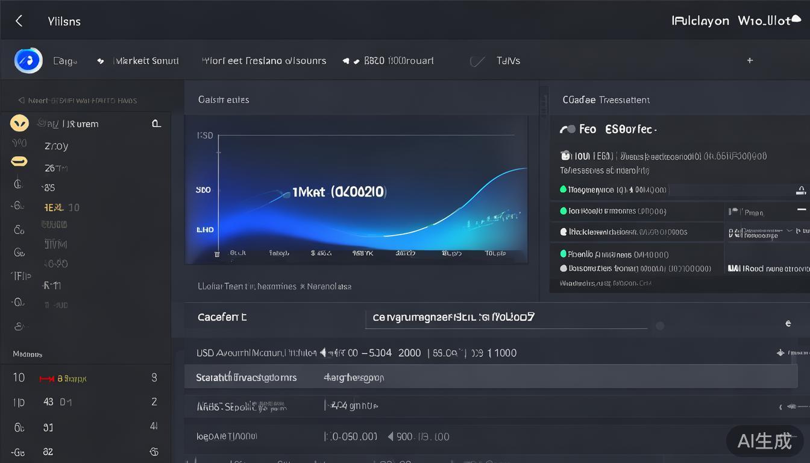Click the lock icon in the right panel

tap(801, 191)
